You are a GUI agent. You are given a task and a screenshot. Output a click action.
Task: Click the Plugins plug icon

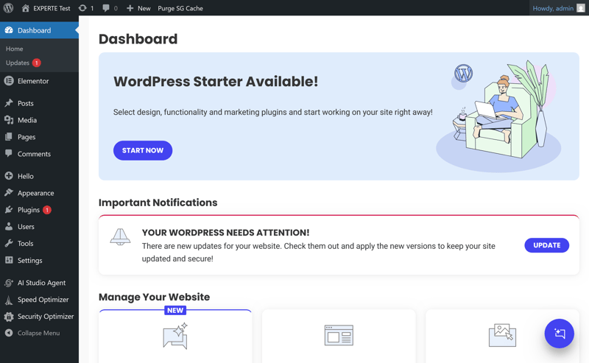tap(9, 210)
